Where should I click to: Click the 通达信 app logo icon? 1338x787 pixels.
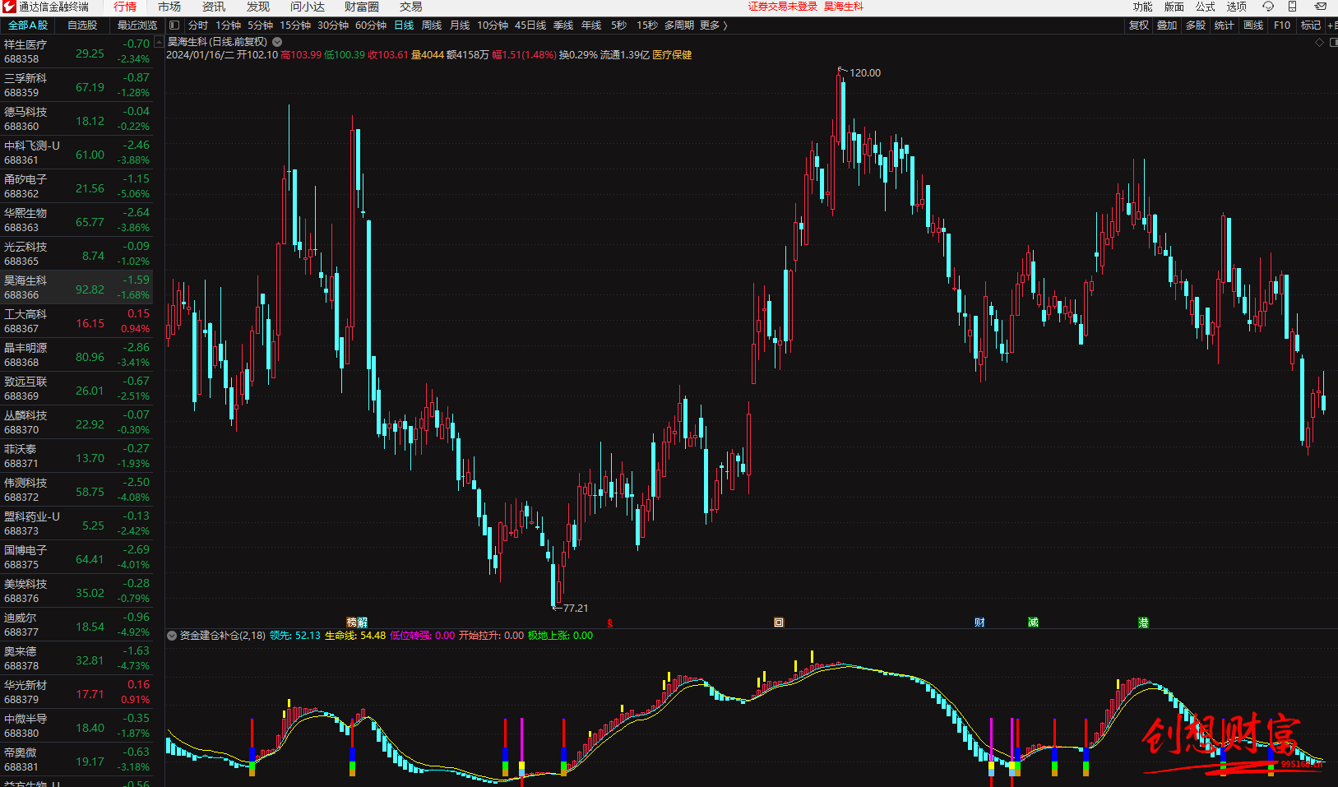coord(9,7)
